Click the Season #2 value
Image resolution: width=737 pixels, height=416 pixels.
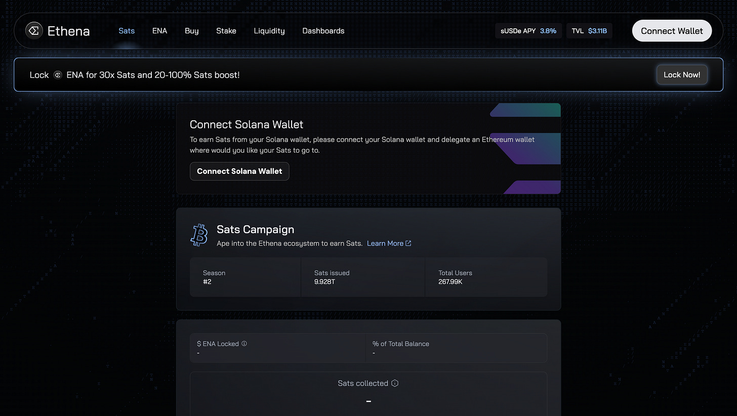(207, 282)
